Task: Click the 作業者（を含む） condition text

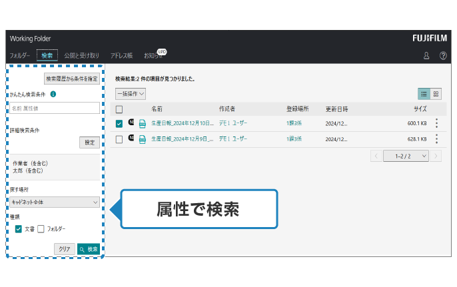Action: pos(31,163)
